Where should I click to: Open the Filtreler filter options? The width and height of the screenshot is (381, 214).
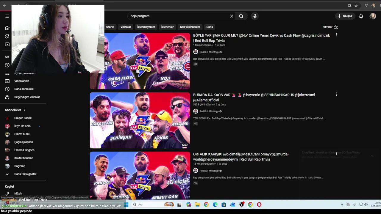click(x=330, y=27)
